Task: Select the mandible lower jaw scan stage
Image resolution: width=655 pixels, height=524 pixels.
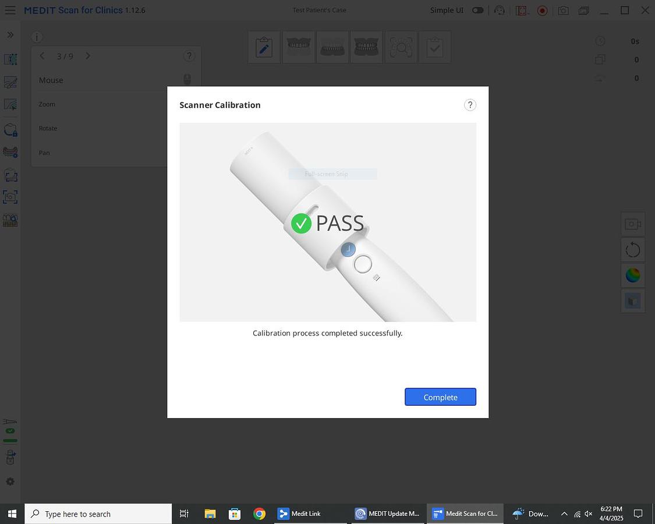Action: coord(332,47)
